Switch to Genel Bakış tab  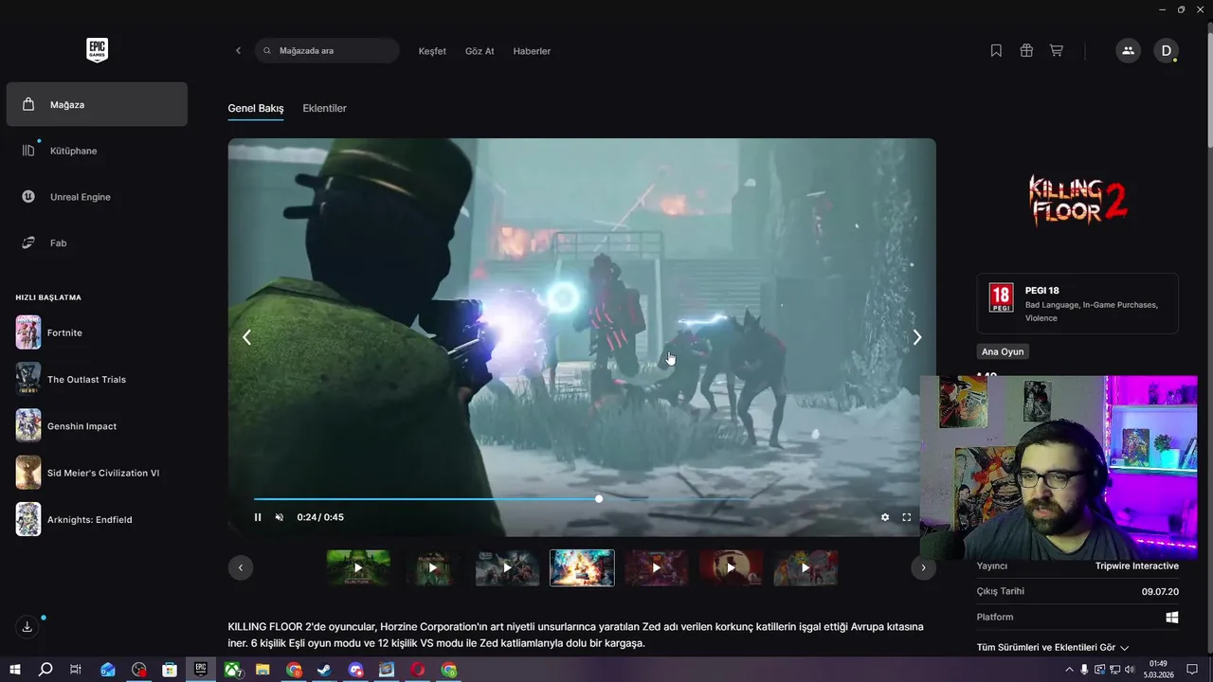[x=256, y=108]
